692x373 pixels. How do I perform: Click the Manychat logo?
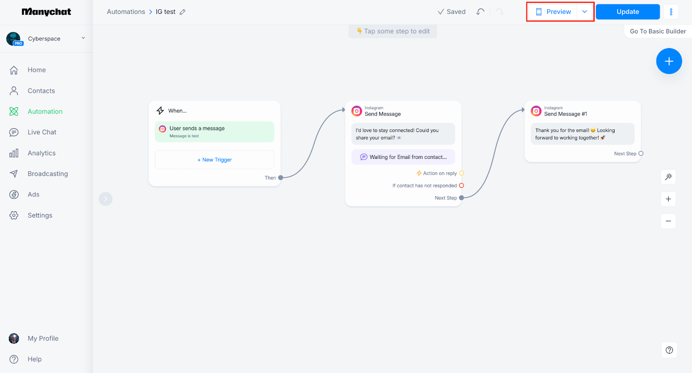point(46,12)
